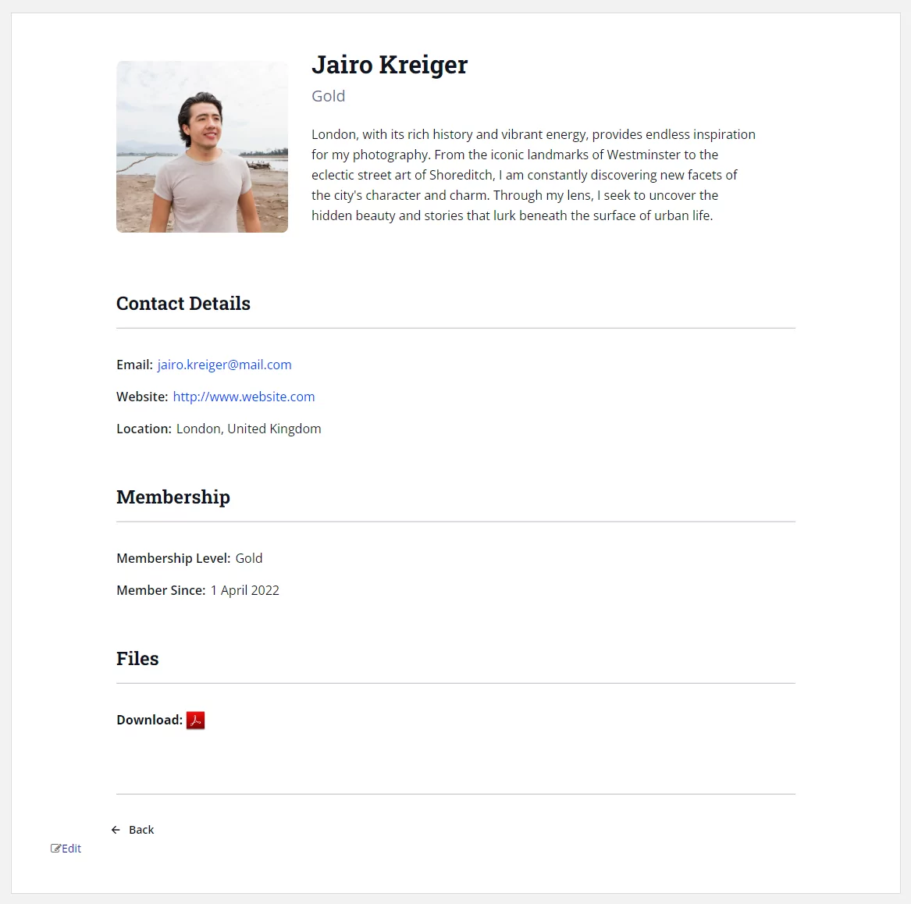Click the Website: label
911x904 pixels.
(x=142, y=397)
